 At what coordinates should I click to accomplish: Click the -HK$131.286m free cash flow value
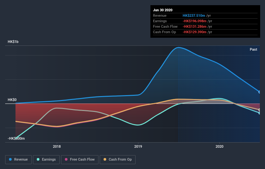pyautogui.click(x=195, y=26)
